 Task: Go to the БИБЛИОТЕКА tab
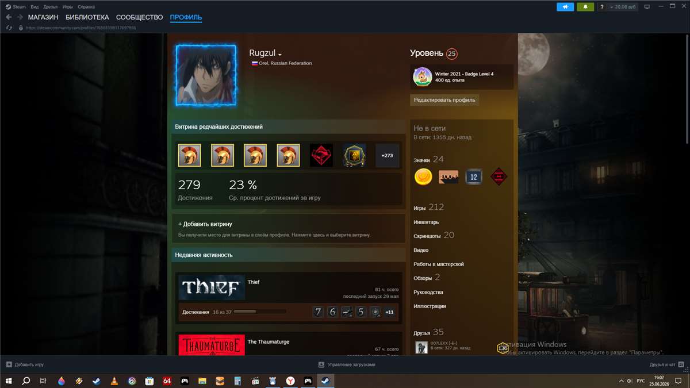87,17
